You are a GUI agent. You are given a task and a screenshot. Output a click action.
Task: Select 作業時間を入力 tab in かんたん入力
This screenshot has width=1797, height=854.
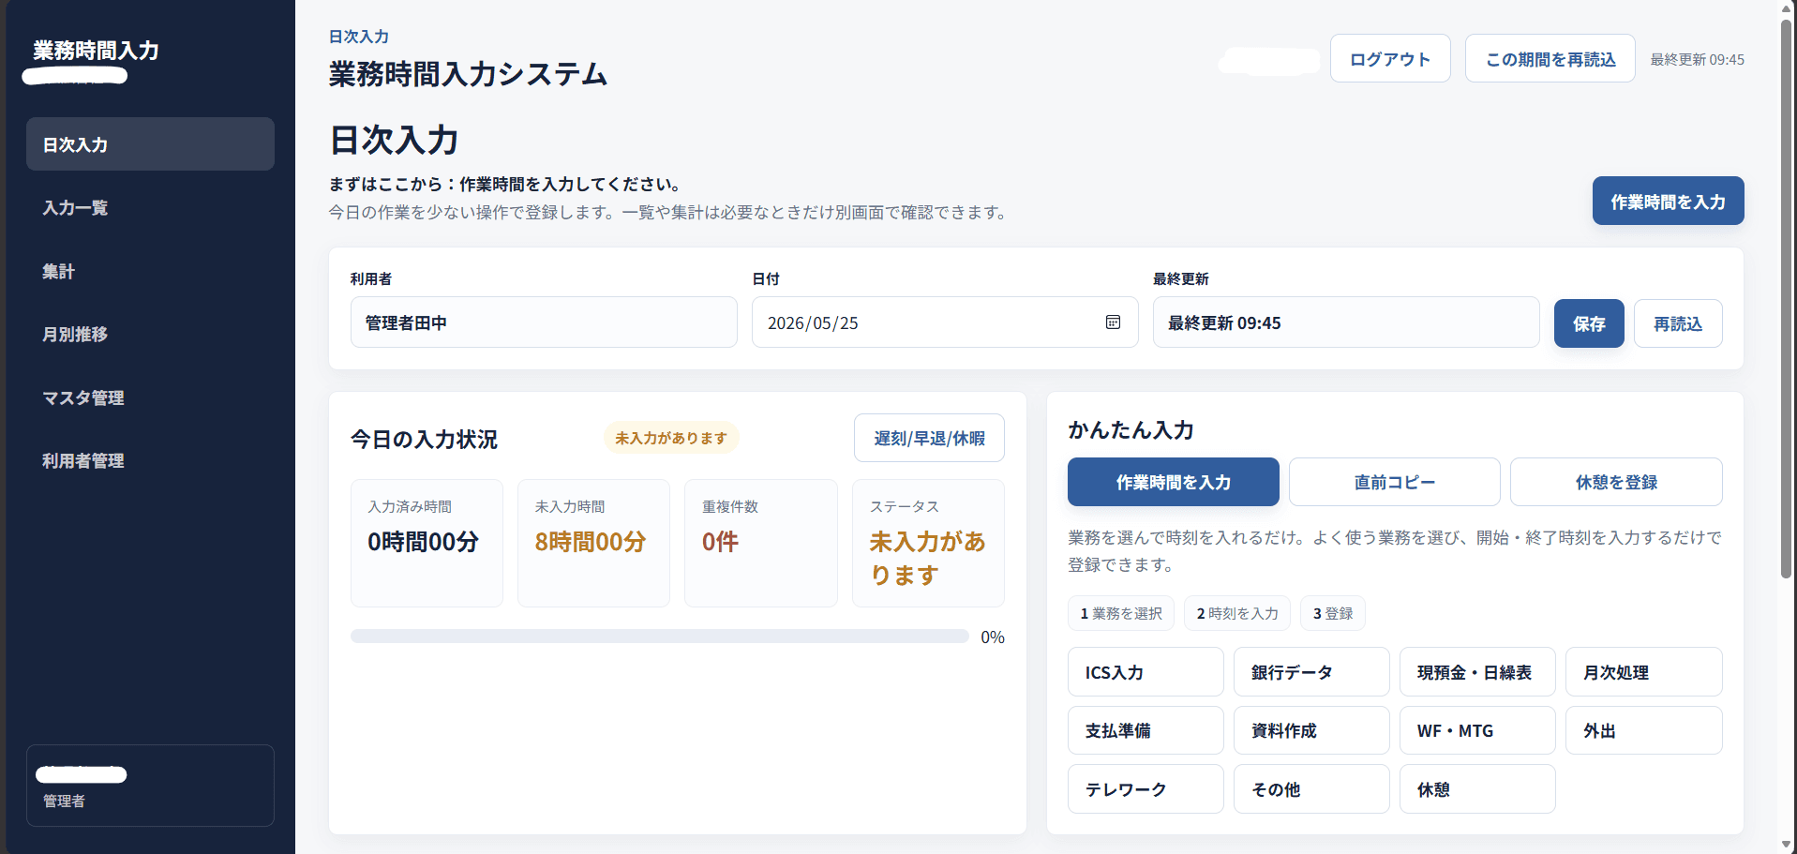(1174, 482)
